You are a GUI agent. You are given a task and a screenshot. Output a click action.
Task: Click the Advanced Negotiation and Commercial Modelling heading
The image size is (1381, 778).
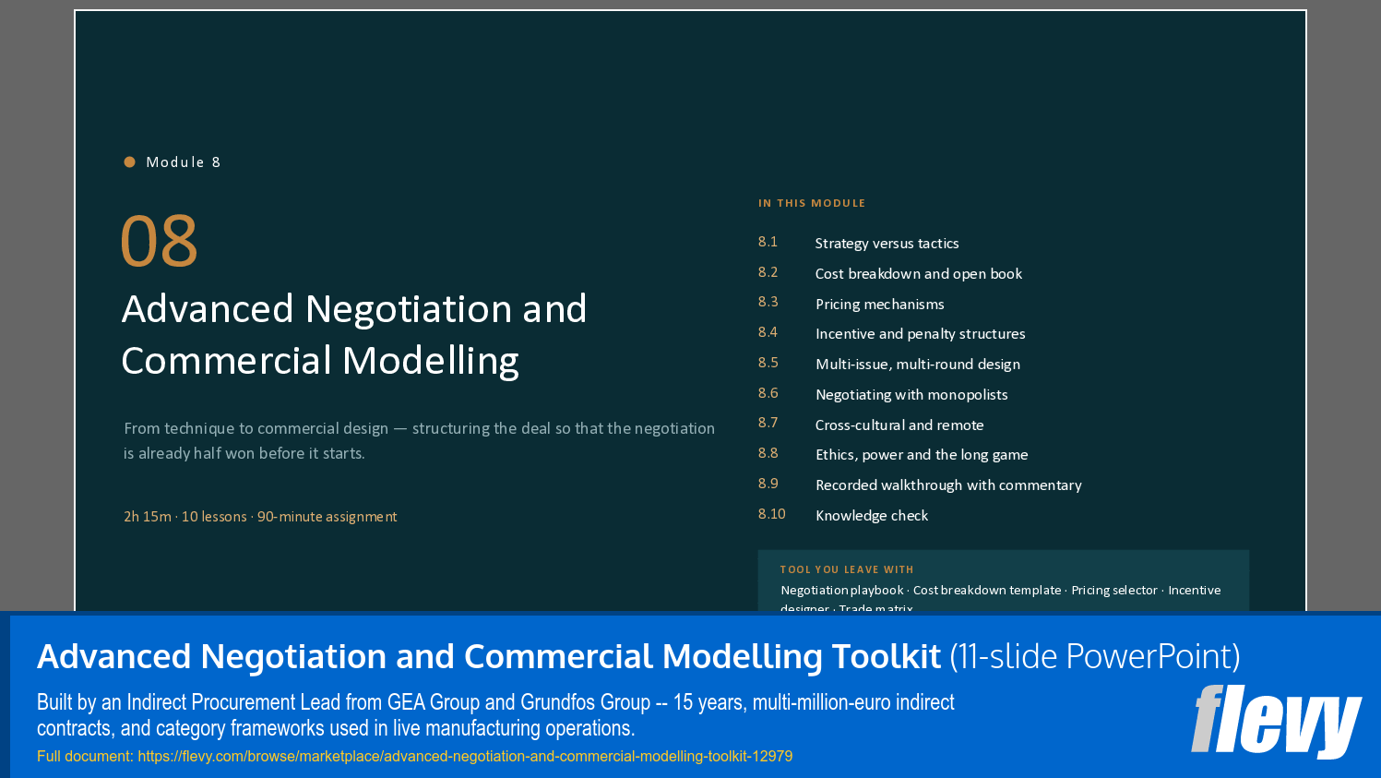pyautogui.click(x=354, y=335)
